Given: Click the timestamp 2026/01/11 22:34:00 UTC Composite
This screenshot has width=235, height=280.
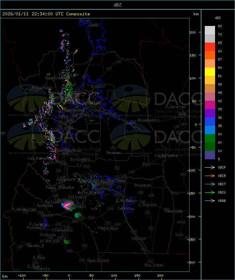Looking at the screenshot, I should pos(46,14).
